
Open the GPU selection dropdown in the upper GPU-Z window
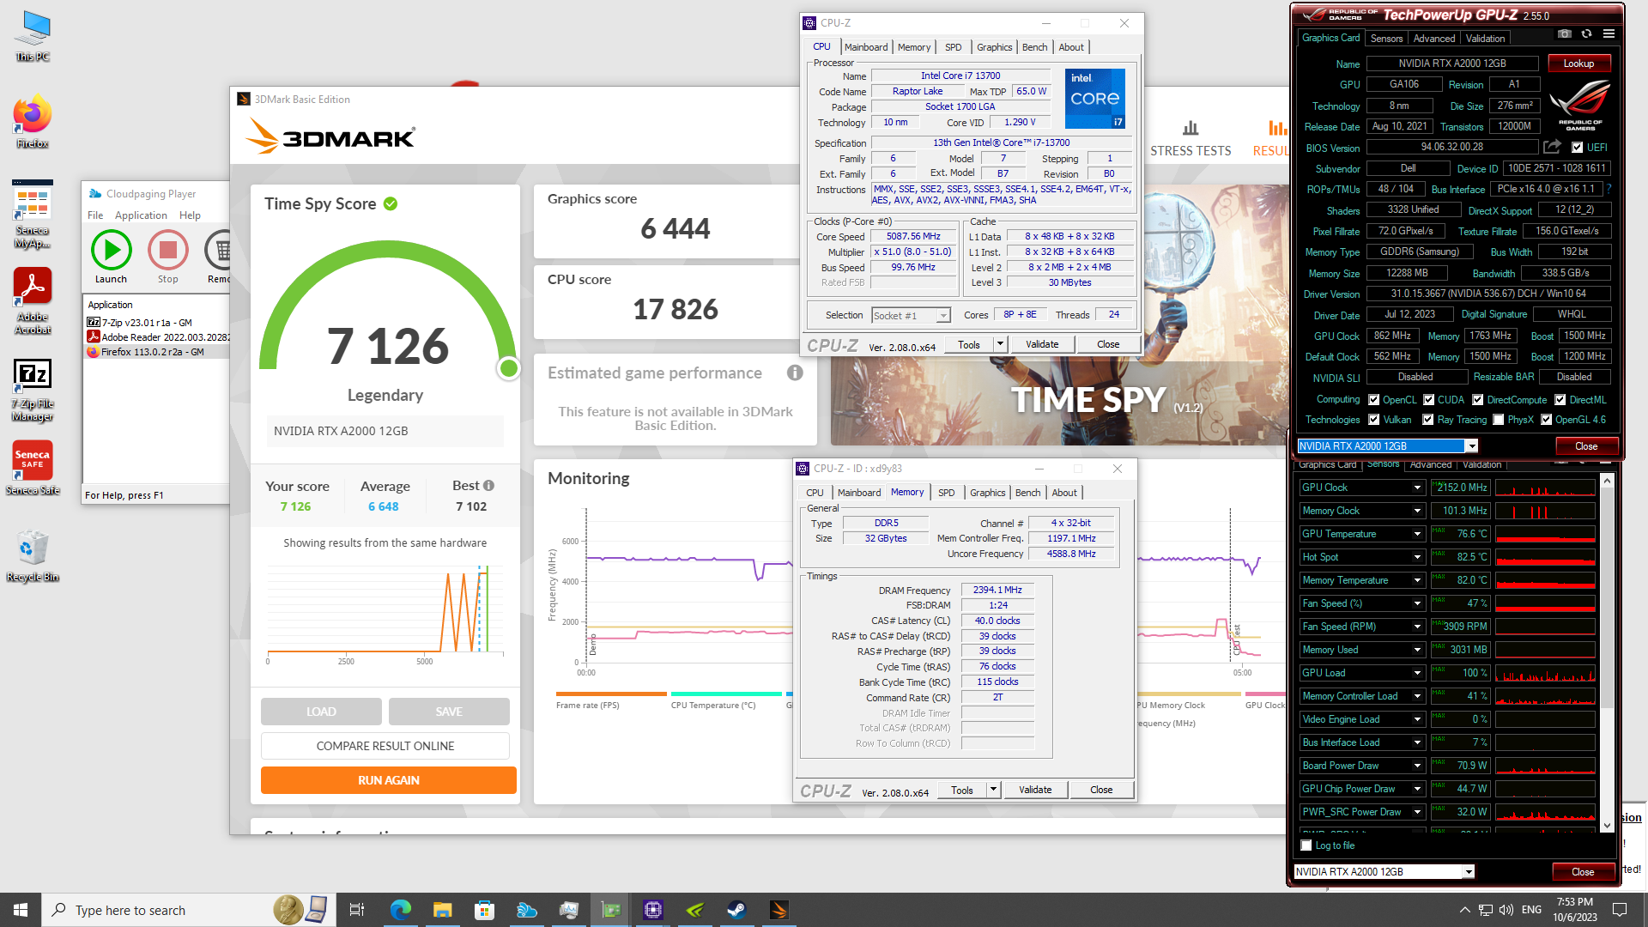[1472, 446]
